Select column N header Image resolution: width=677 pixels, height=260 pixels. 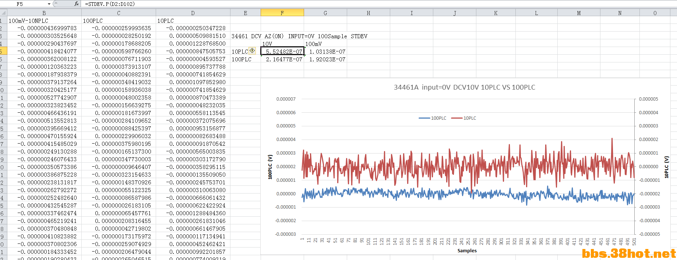620,13
